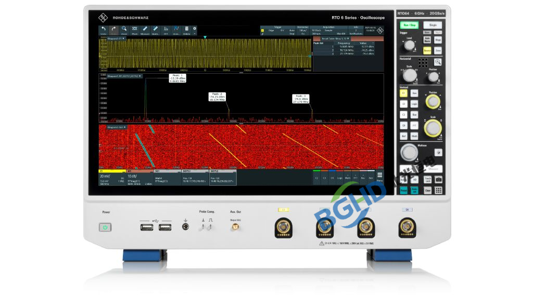Select the Measure tool icon

(145, 30)
